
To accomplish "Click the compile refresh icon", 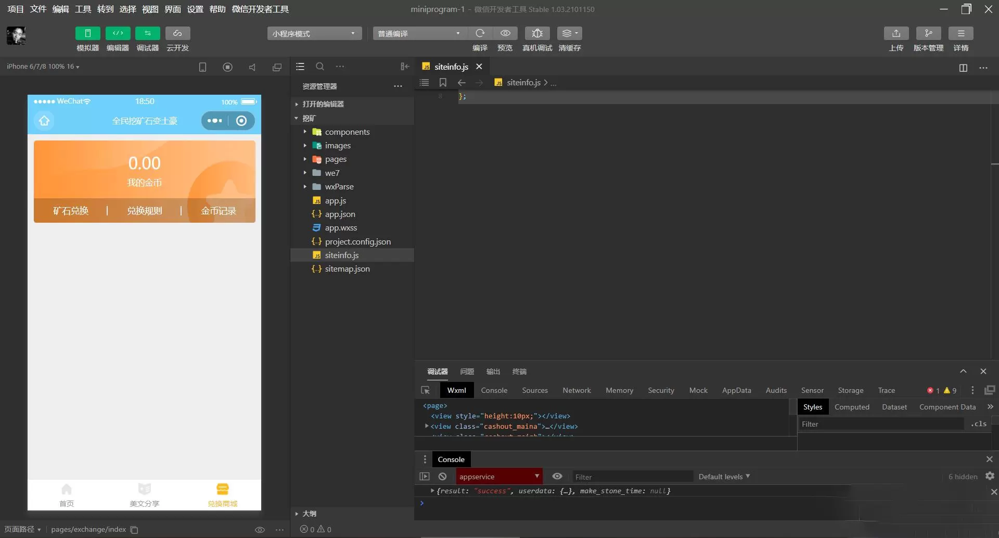I will click(x=480, y=33).
